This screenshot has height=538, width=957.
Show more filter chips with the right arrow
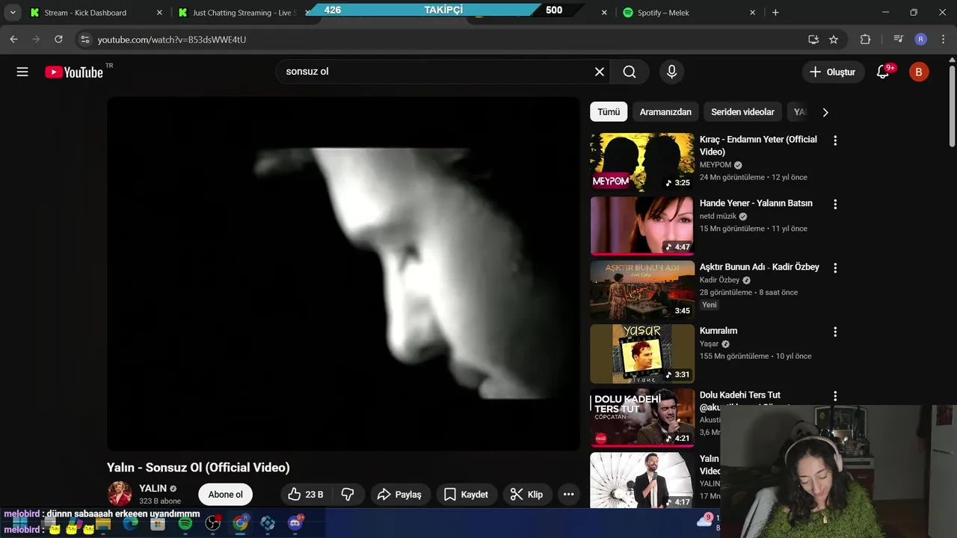coord(825,112)
